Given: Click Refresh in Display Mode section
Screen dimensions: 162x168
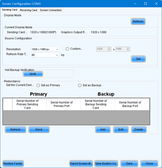Looking at the screenshot, I should (138, 21).
